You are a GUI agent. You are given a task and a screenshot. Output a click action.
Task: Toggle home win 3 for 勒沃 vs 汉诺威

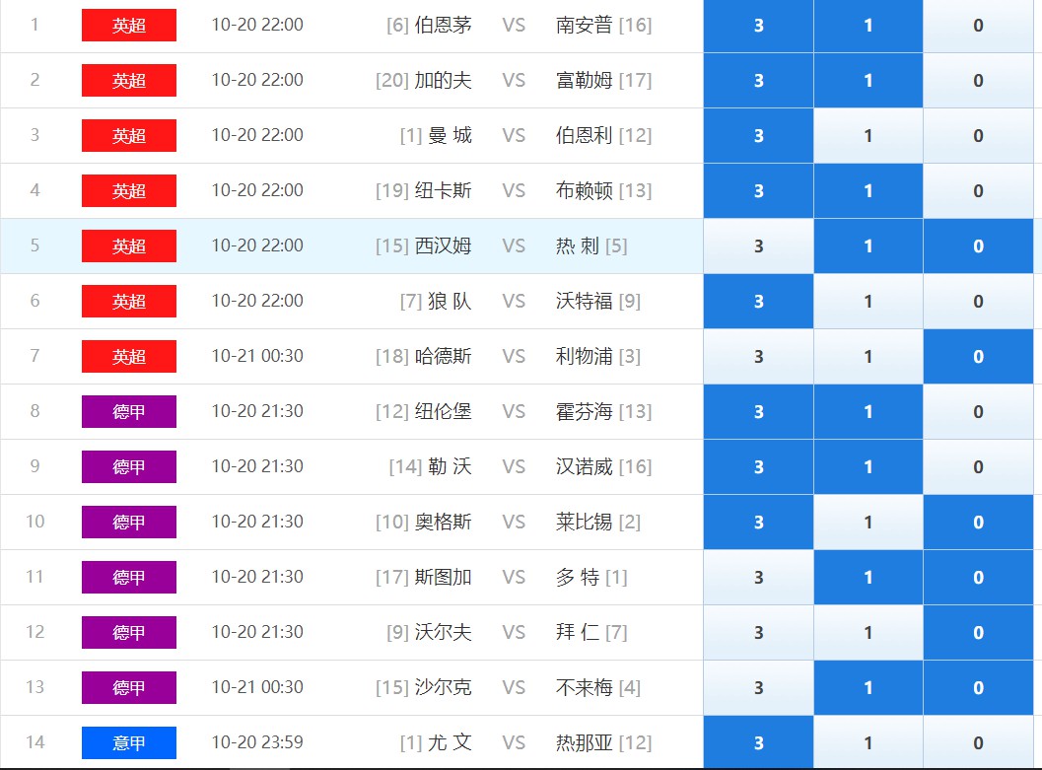coord(758,466)
